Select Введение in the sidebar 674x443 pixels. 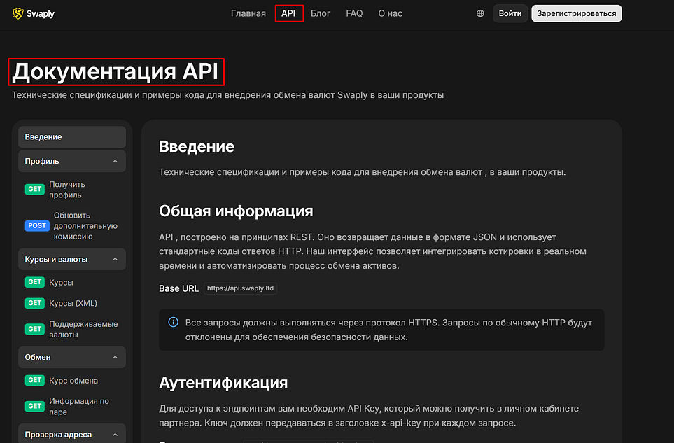[x=72, y=136]
